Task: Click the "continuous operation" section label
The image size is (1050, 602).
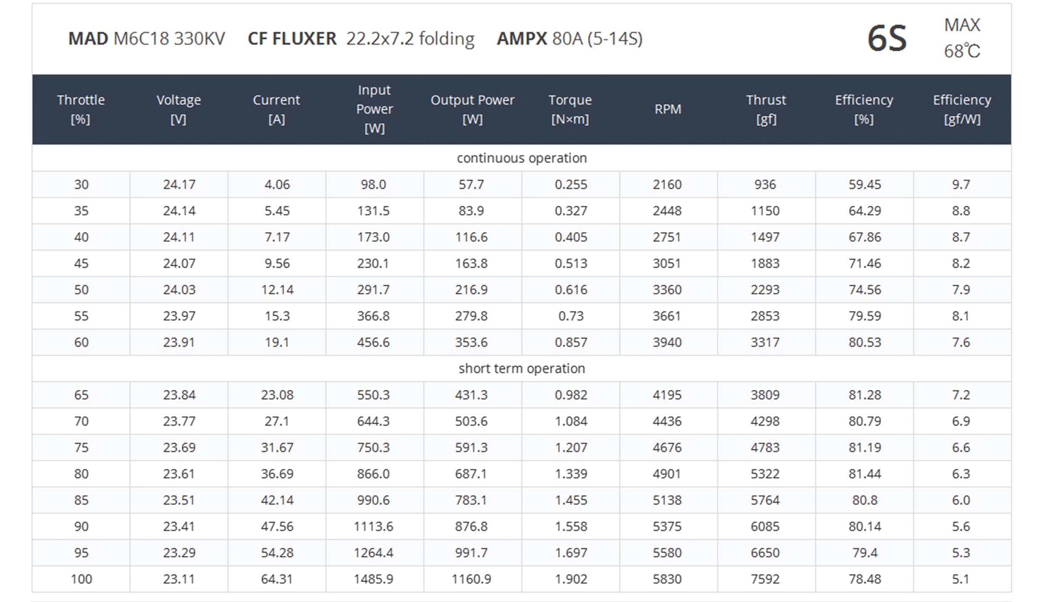Action: click(x=522, y=158)
